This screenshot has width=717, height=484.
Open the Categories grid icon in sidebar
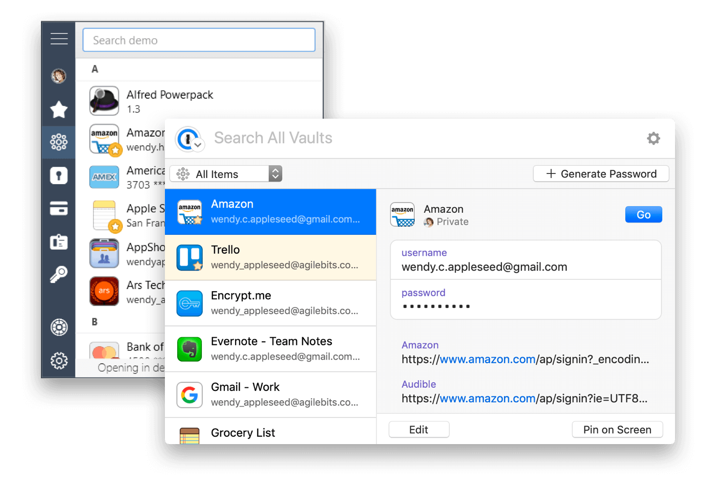[x=59, y=142]
